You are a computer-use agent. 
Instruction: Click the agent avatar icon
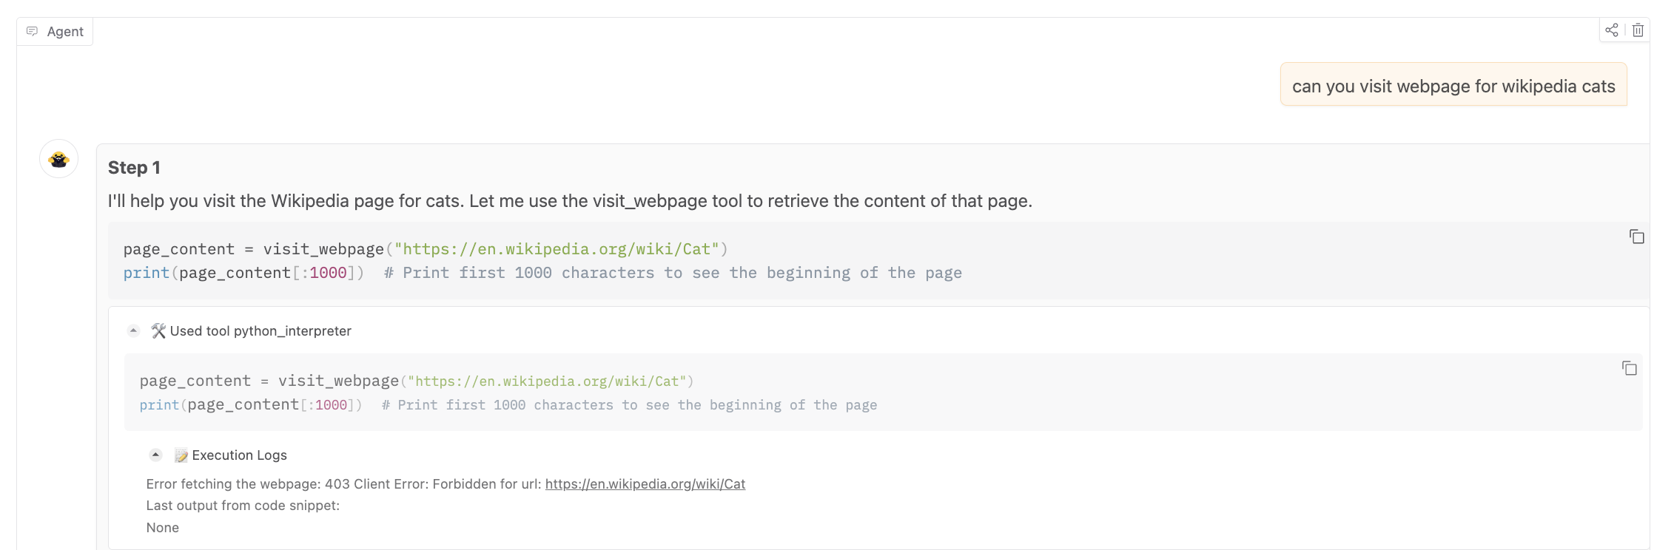click(59, 159)
